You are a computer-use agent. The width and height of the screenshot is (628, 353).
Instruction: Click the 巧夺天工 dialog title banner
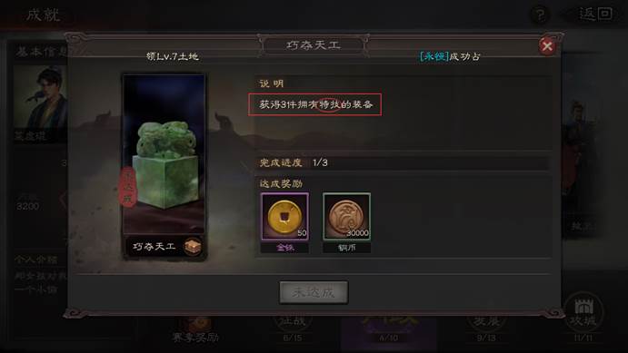point(314,45)
